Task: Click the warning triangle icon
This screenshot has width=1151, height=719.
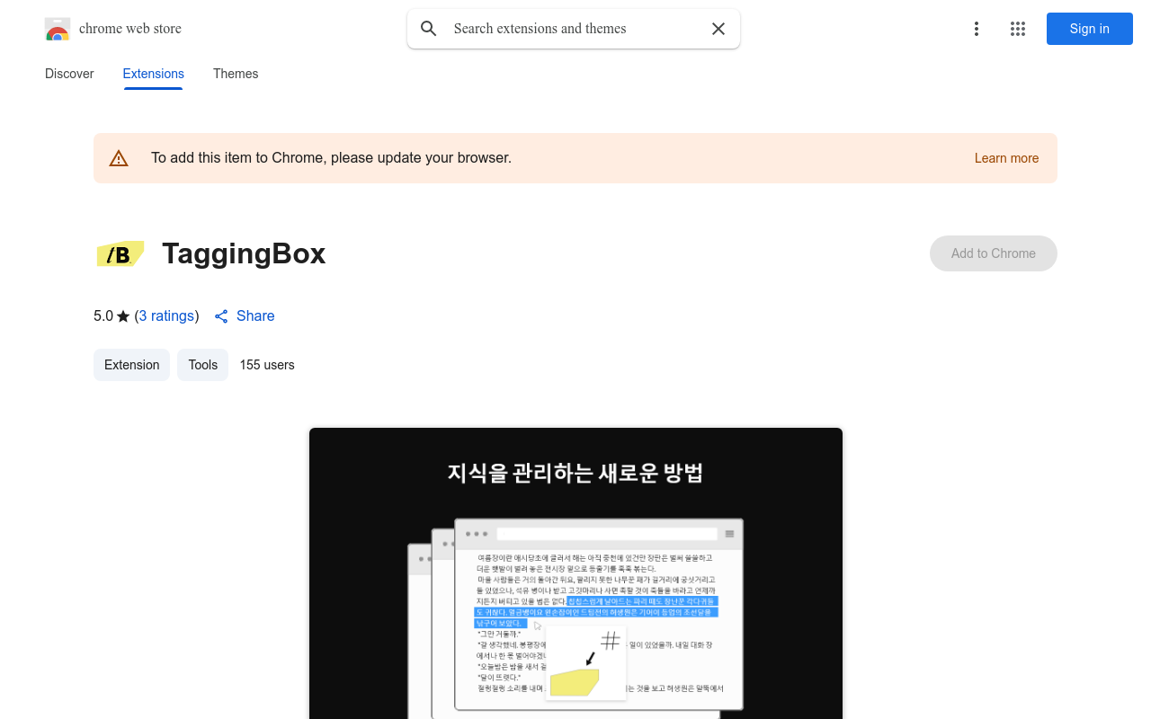Action: pyautogui.click(x=119, y=158)
